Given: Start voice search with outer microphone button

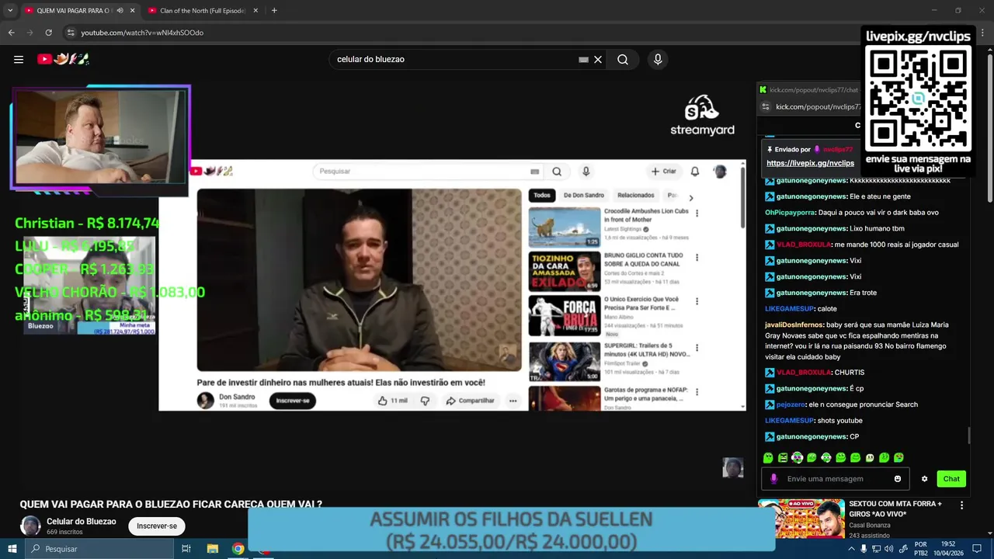Looking at the screenshot, I should (x=658, y=60).
